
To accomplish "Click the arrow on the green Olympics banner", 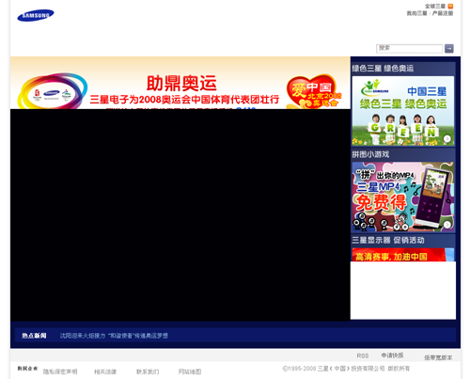I will coord(447,138).
